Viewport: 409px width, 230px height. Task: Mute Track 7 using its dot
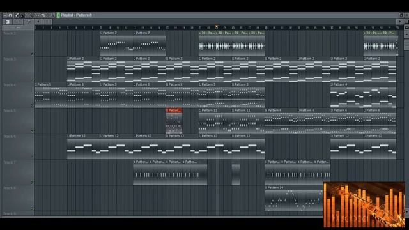click(32, 183)
